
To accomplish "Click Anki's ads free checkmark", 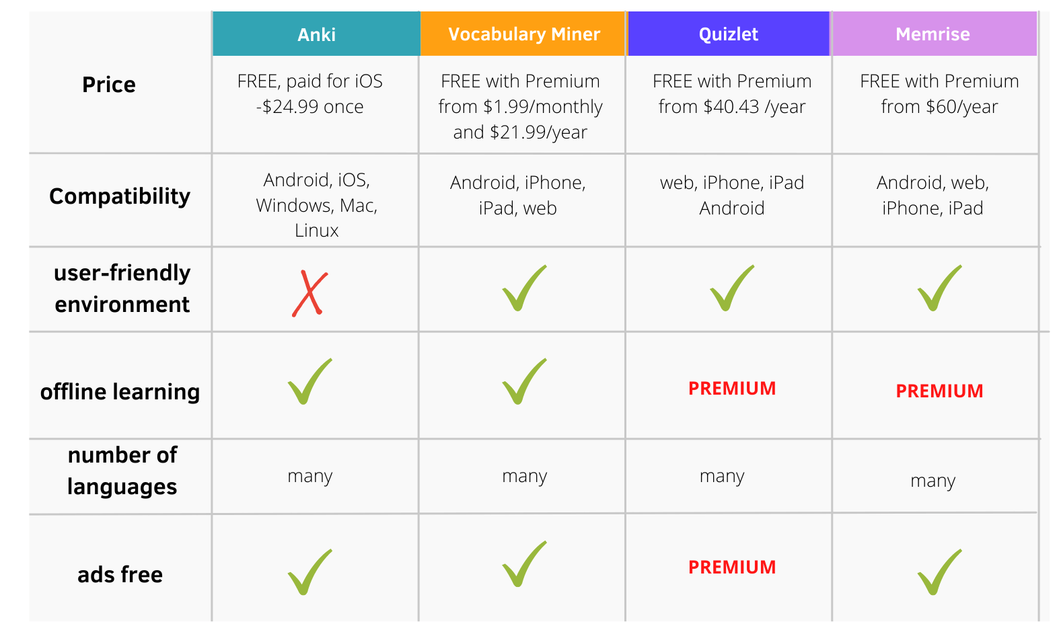I will click(x=309, y=573).
